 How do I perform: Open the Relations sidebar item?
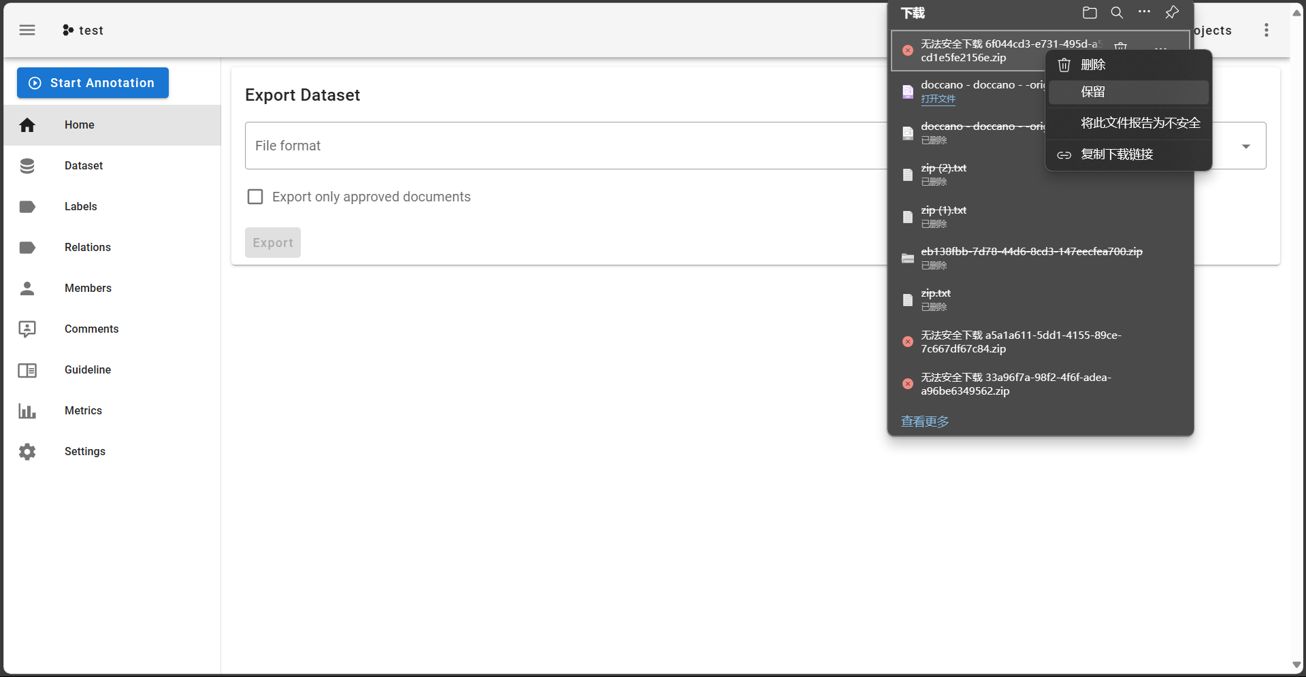pos(112,248)
